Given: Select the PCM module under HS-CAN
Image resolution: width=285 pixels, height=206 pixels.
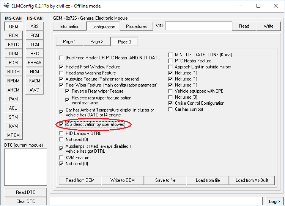Looking at the screenshot, I should (x=35, y=36).
